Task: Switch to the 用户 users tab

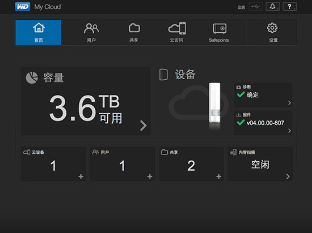Action: [91, 33]
